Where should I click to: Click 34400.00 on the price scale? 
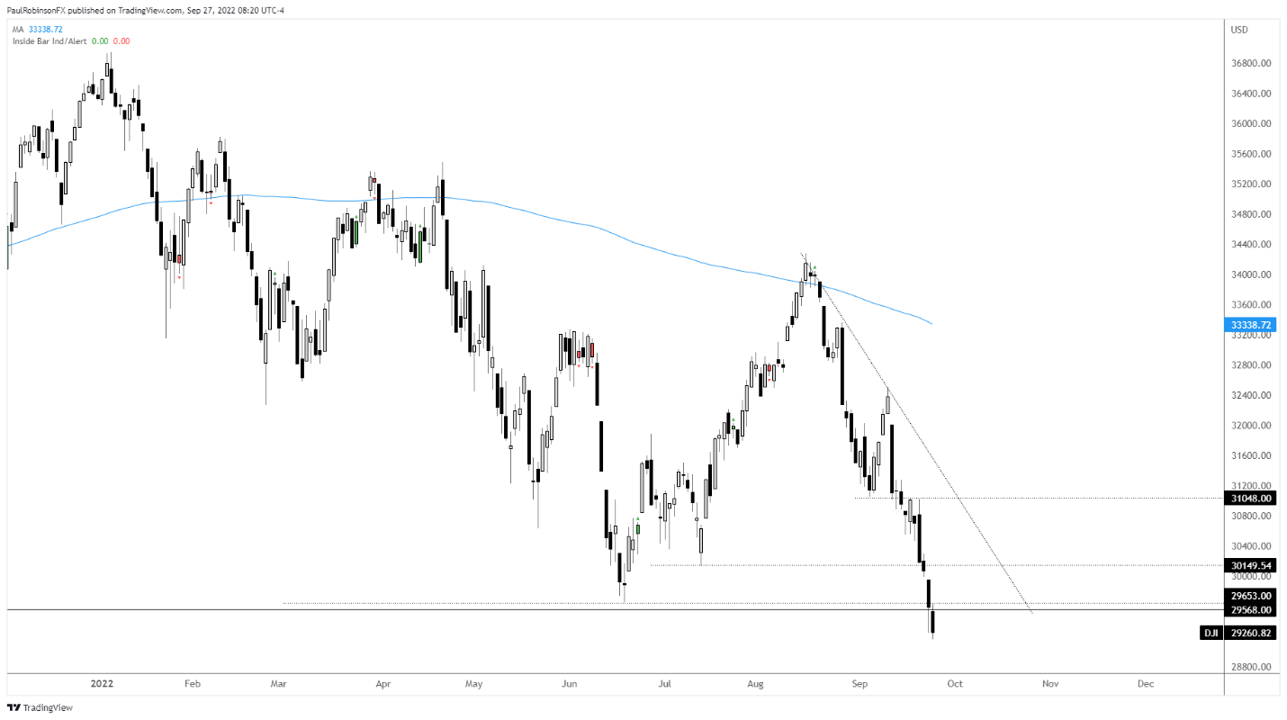[1251, 245]
